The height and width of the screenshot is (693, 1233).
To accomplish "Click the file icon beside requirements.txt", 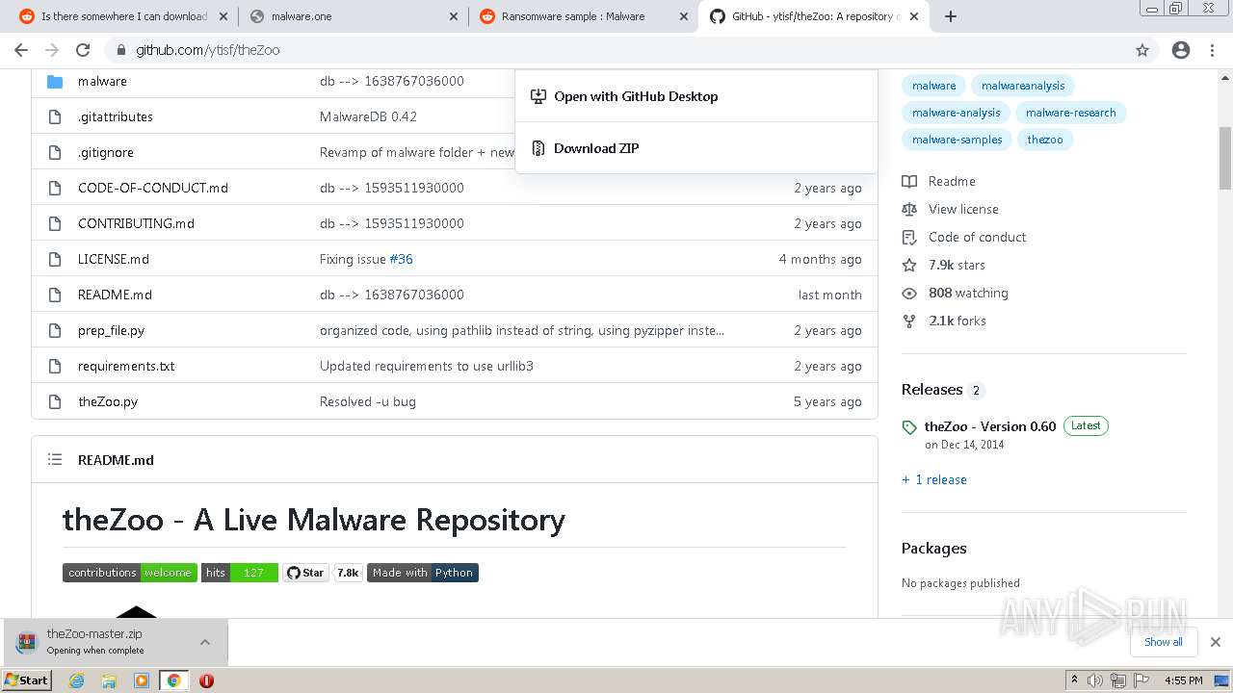I will pyautogui.click(x=55, y=366).
